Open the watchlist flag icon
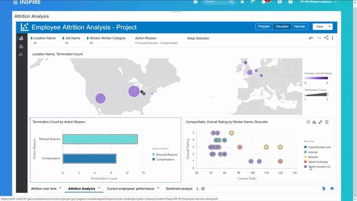Viewport: 357px width, 201px height. pos(253,2)
